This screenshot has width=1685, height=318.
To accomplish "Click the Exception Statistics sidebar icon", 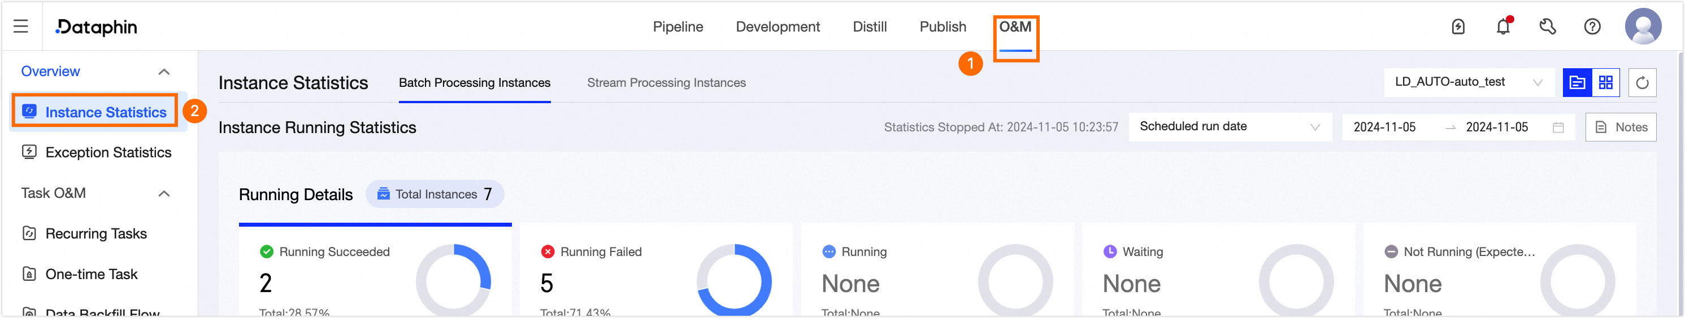I will 29,152.
